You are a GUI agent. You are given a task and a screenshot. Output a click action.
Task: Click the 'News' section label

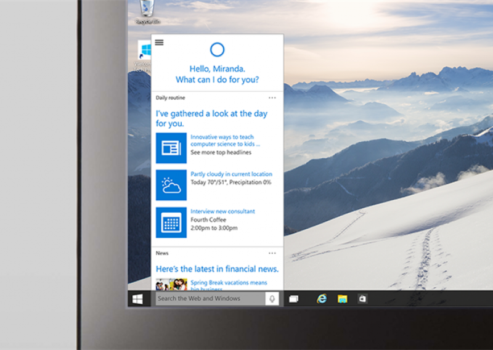coord(162,253)
